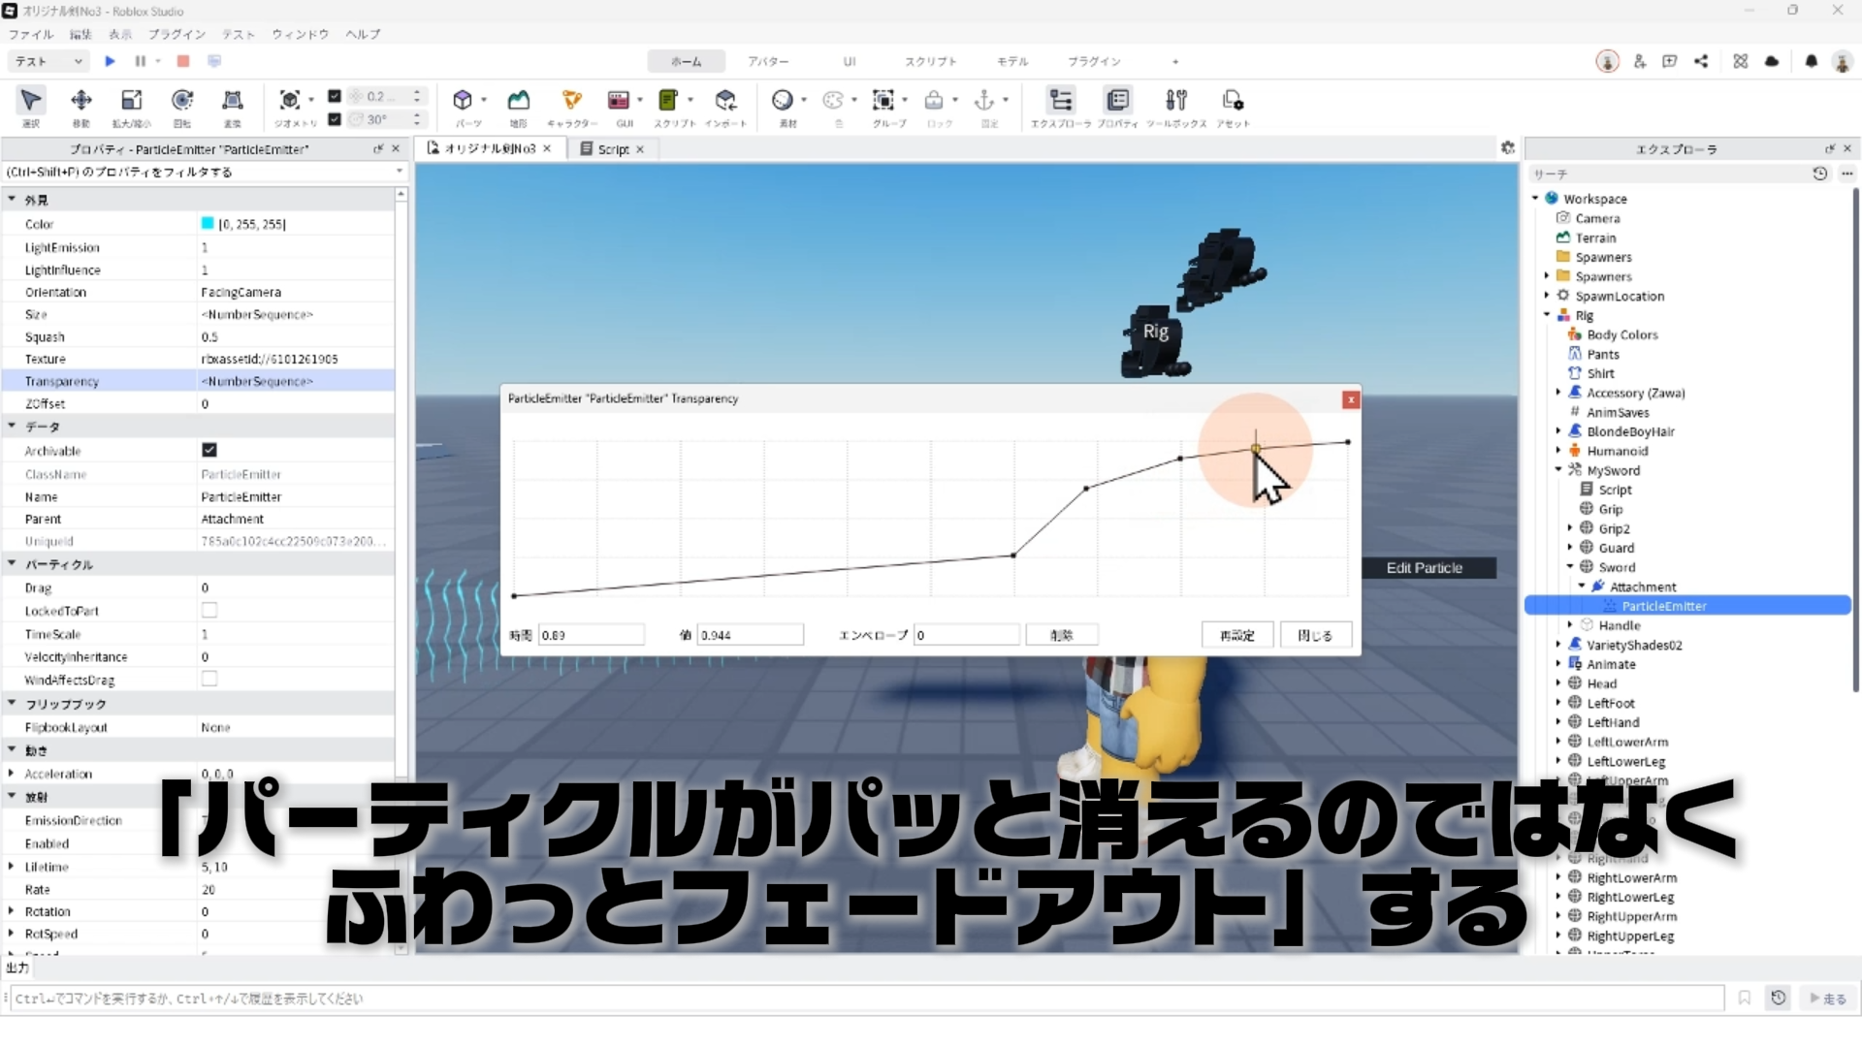The width and height of the screenshot is (1862, 1047).
Task: Toggle the Archivable checkbox
Action: 209,450
